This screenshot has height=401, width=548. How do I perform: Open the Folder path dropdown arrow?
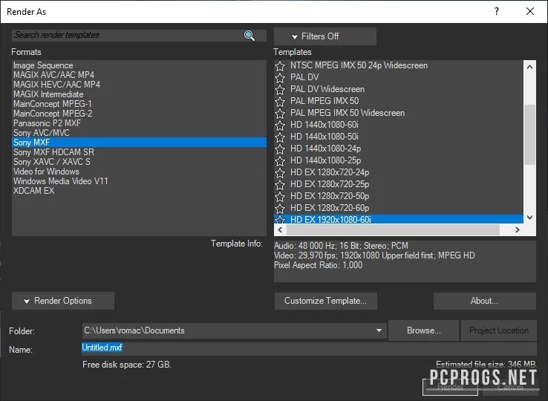tap(379, 330)
